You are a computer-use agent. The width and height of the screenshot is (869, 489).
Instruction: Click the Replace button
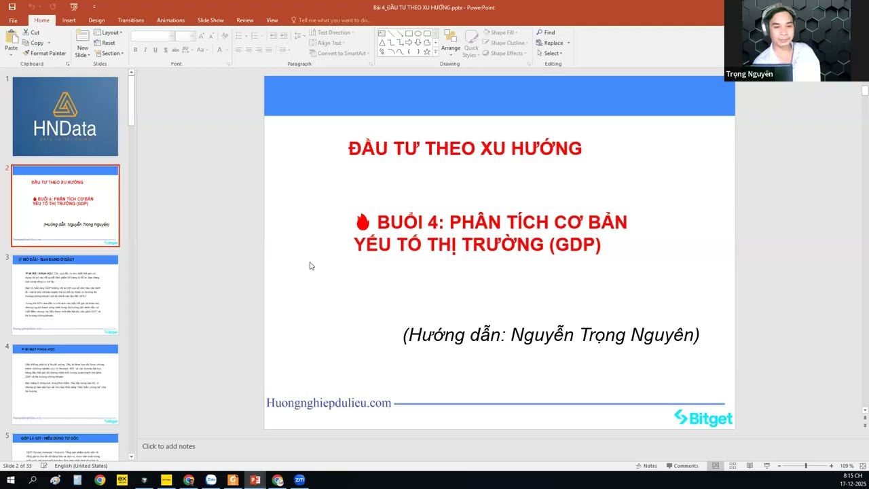click(550, 43)
